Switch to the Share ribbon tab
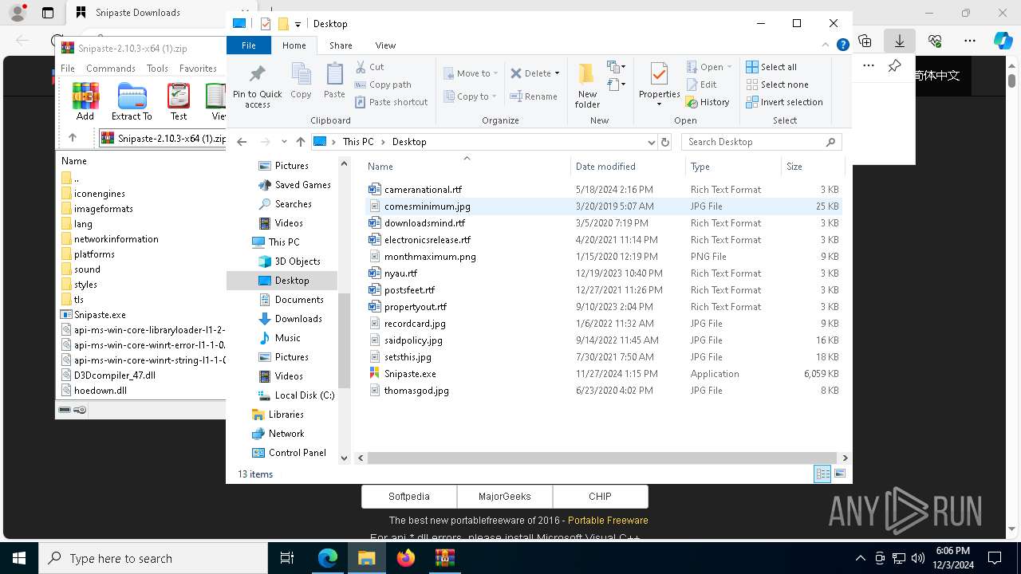This screenshot has width=1021, height=574. click(341, 45)
